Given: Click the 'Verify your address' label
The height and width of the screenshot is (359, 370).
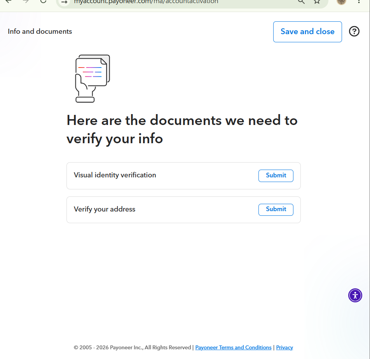Looking at the screenshot, I should (x=104, y=209).
